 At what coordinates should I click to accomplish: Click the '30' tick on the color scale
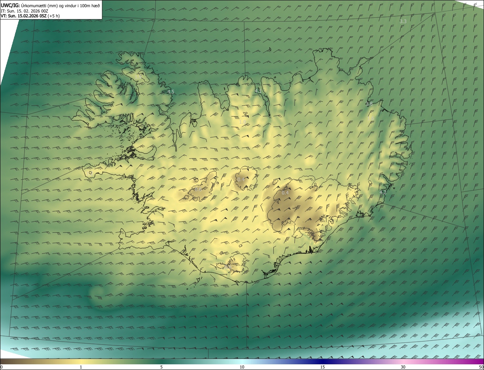pyautogui.click(x=403, y=367)
